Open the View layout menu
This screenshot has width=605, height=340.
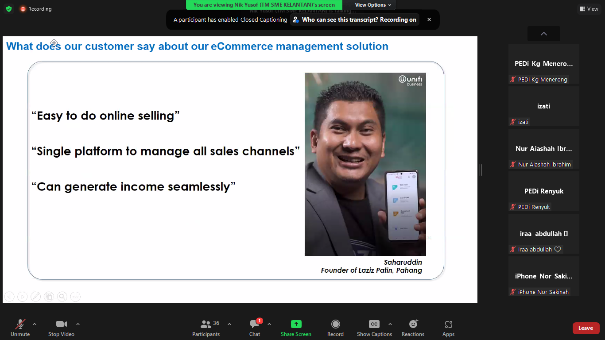click(x=589, y=9)
